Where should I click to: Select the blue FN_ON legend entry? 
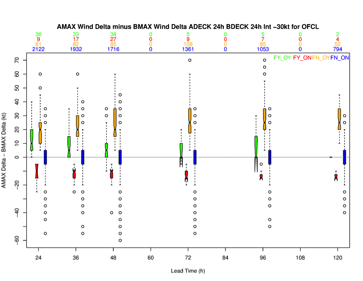340,58
